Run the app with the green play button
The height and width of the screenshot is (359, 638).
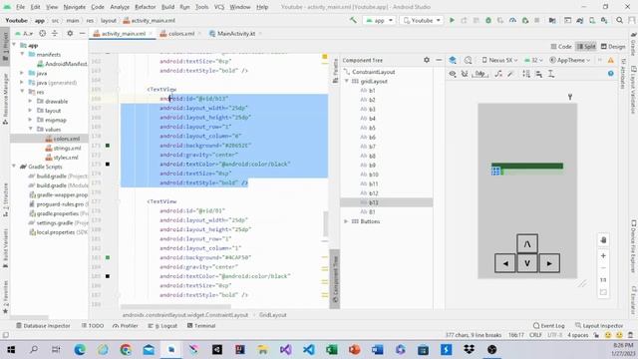click(x=452, y=20)
